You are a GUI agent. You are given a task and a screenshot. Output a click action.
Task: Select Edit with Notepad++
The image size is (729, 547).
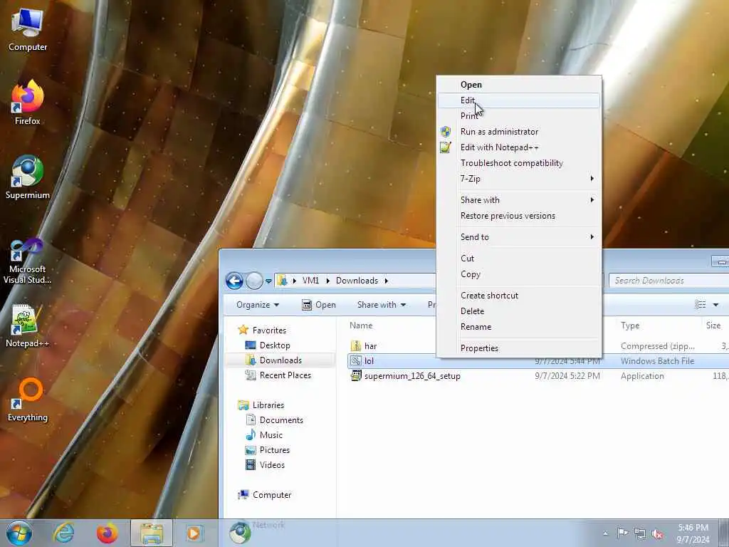point(518,147)
